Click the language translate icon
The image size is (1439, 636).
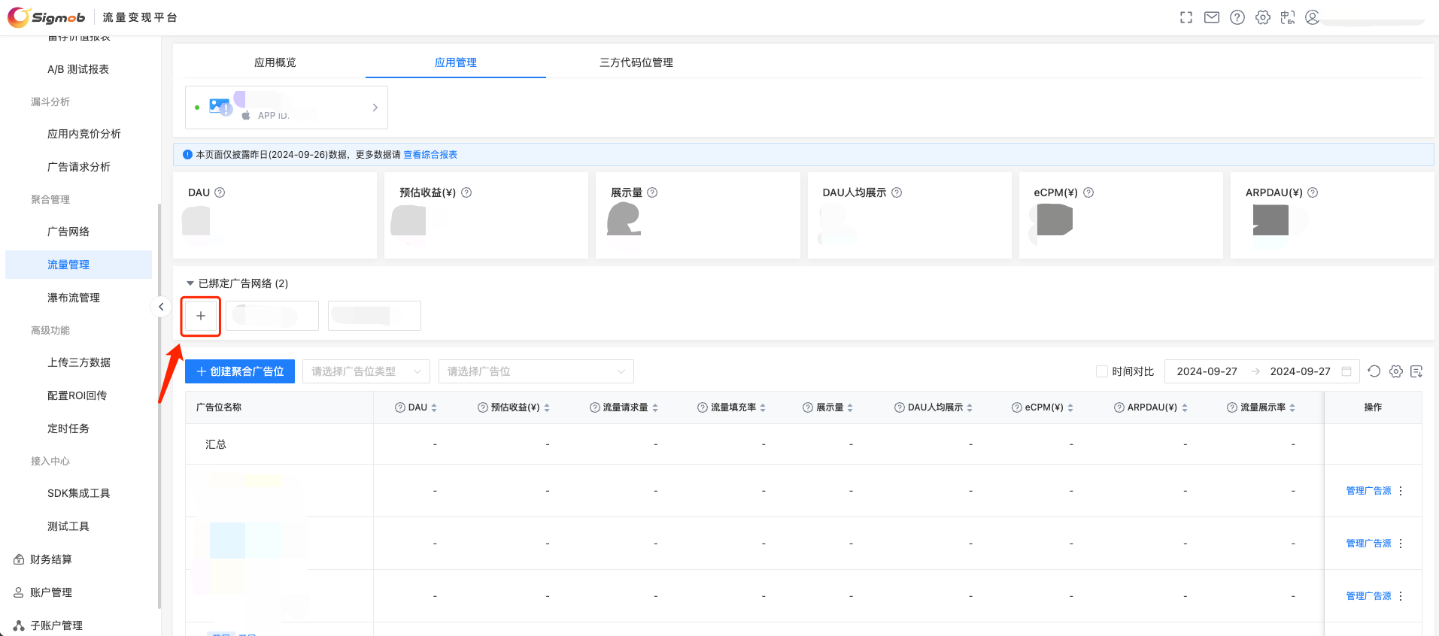1288,17
